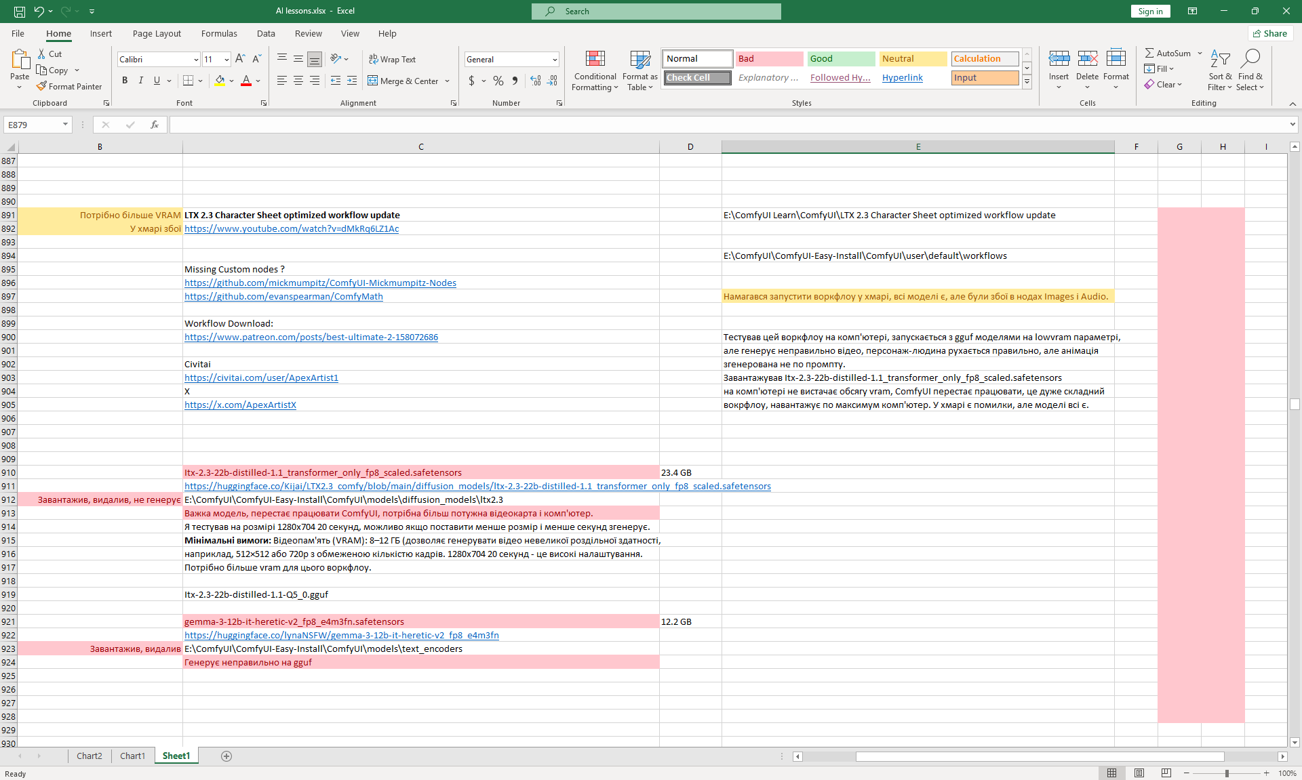Switch to the Chart2 sheet tab
Screen dimensions: 1302x780
[90, 756]
